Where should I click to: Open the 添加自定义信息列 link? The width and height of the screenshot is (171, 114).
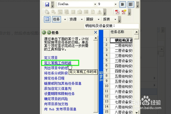58,89
